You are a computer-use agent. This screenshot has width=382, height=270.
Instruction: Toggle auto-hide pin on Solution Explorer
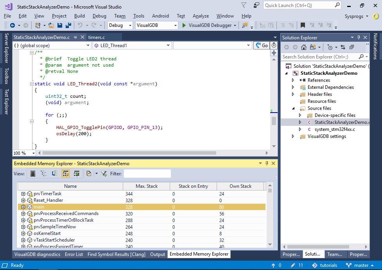(x=359, y=37)
